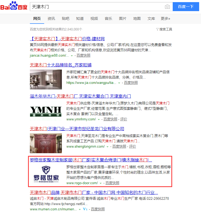Open 百度快照 for mumen.com.cn result
201x213 pixels.
pos(98,209)
